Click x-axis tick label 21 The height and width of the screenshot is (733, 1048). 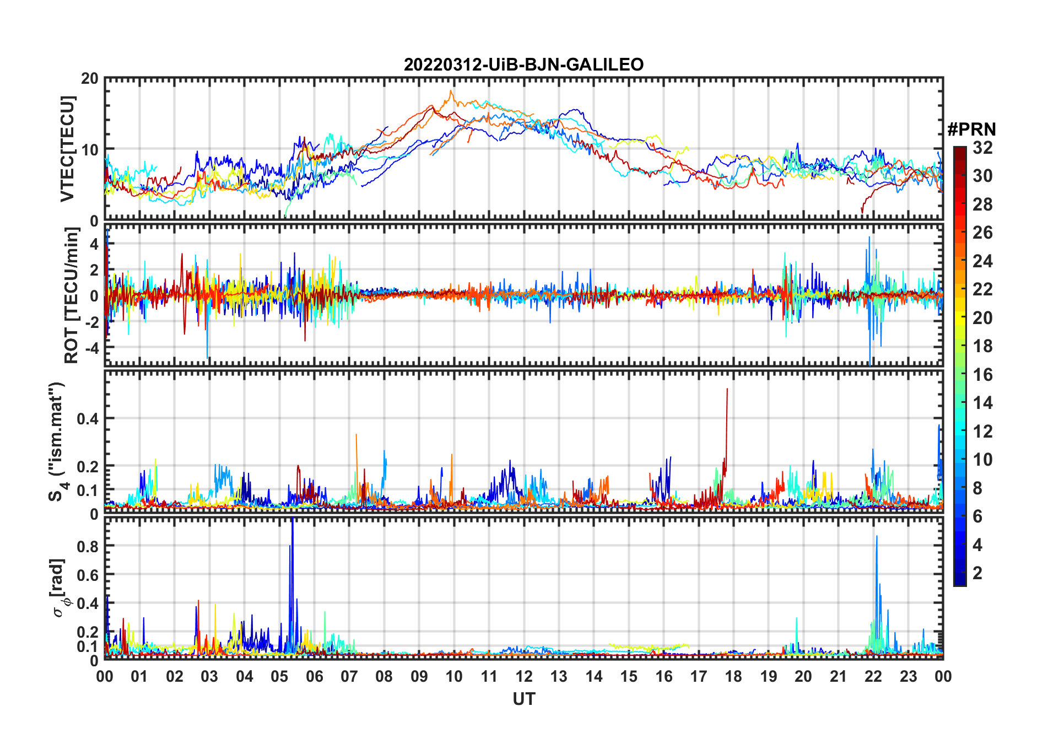coord(839,677)
